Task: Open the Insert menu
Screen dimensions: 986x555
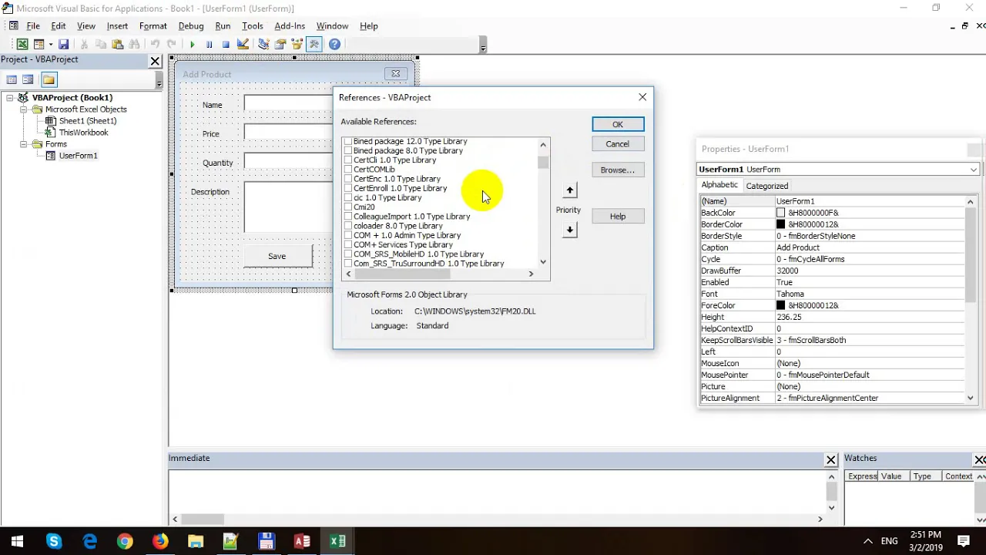Action: pyautogui.click(x=117, y=26)
